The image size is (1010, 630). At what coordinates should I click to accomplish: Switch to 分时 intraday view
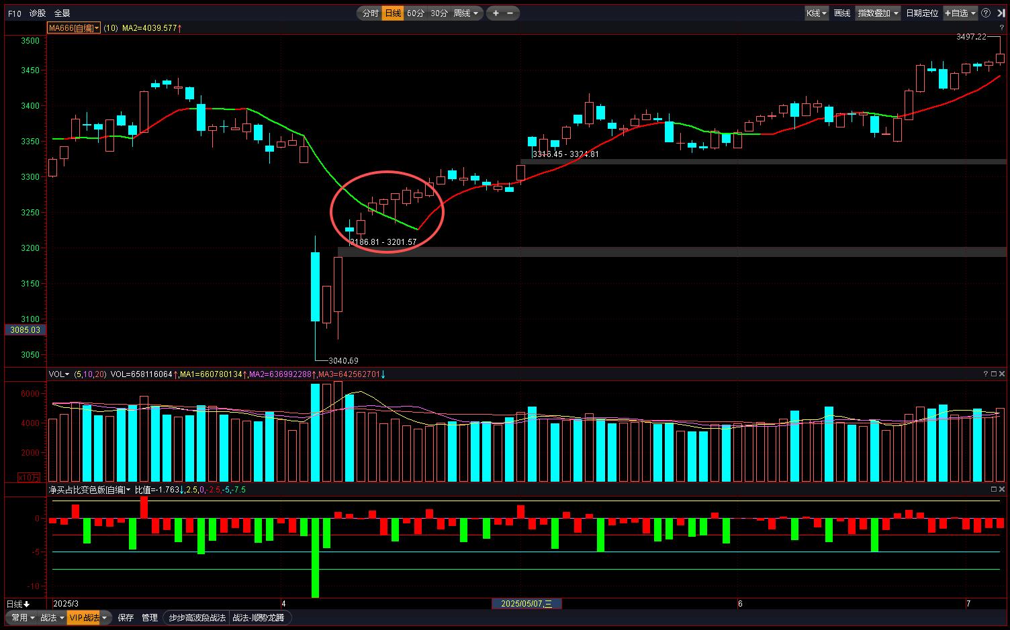[x=371, y=13]
